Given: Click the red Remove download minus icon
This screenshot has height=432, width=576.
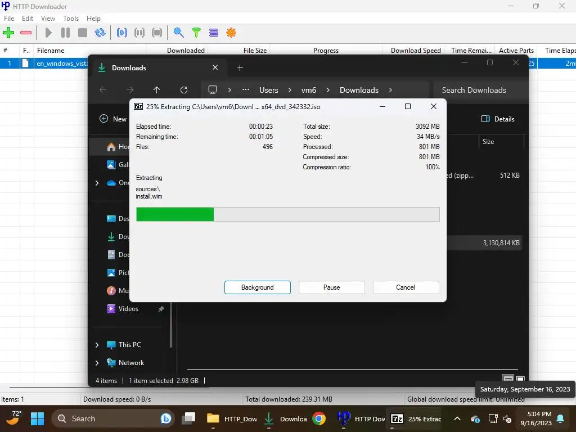Looking at the screenshot, I should (26, 33).
